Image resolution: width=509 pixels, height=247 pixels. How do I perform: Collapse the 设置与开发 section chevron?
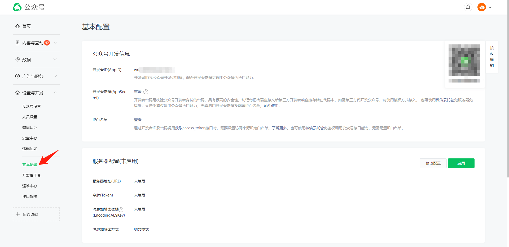click(x=55, y=93)
